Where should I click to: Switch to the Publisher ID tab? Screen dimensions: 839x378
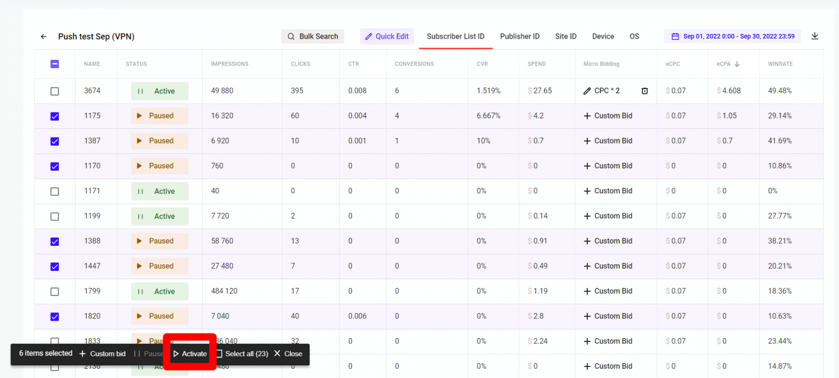(519, 36)
